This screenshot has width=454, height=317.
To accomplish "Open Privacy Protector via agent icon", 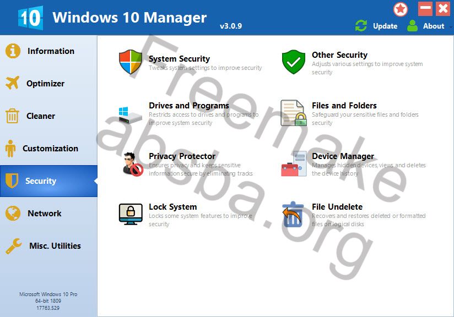I will (133, 164).
